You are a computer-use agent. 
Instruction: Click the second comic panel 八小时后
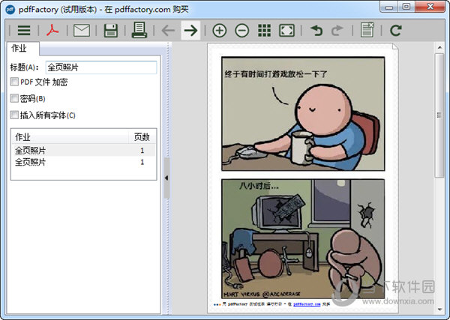[x=303, y=239]
